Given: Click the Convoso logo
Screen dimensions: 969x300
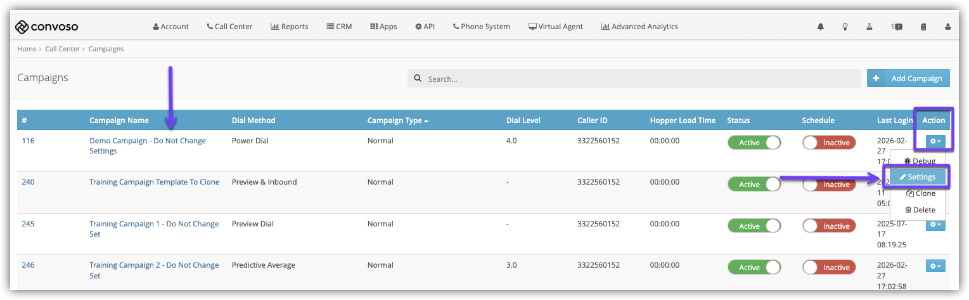Looking at the screenshot, I should pos(46,27).
